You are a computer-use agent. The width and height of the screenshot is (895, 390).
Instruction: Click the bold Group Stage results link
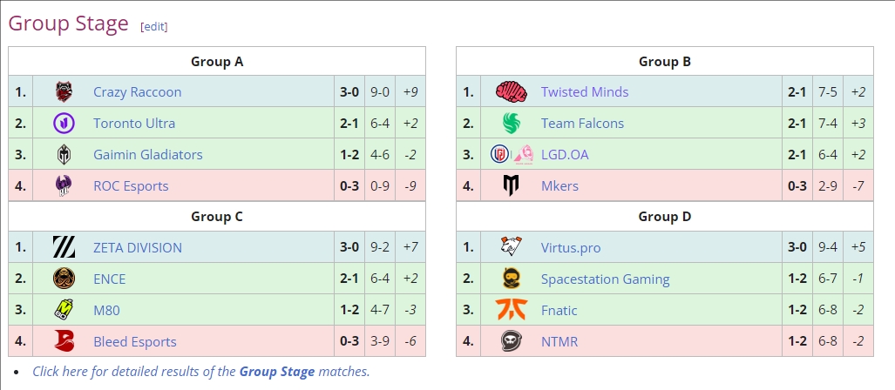tap(277, 372)
